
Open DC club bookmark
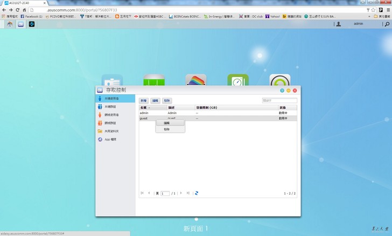251,16
